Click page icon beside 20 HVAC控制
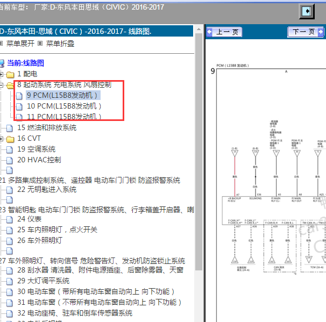The image size is (326, 322). (10, 161)
